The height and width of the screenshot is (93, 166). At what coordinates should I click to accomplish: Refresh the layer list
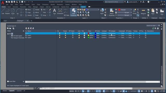tap(153, 28)
